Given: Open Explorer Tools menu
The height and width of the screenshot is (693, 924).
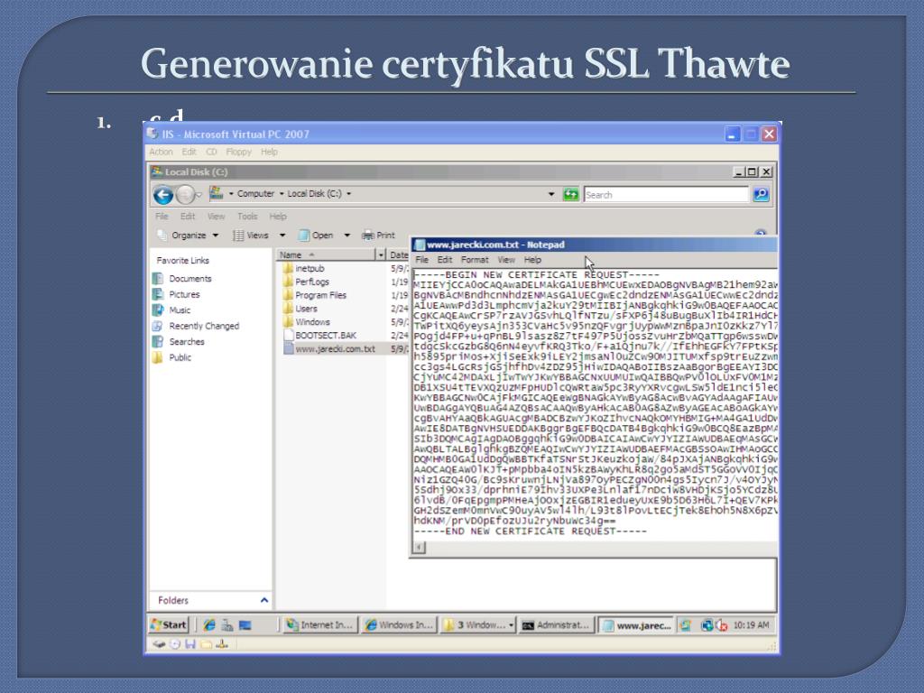Looking at the screenshot, I should tap(247, 217).
